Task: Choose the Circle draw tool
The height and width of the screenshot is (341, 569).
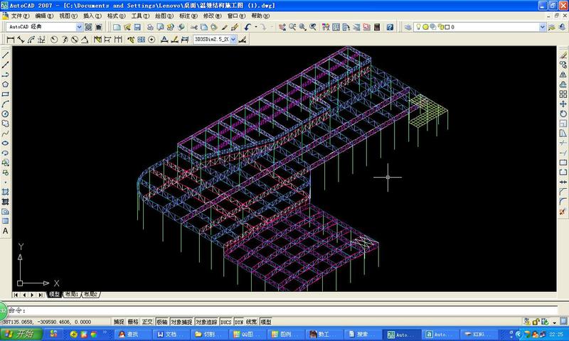Action: pos(6,114)
